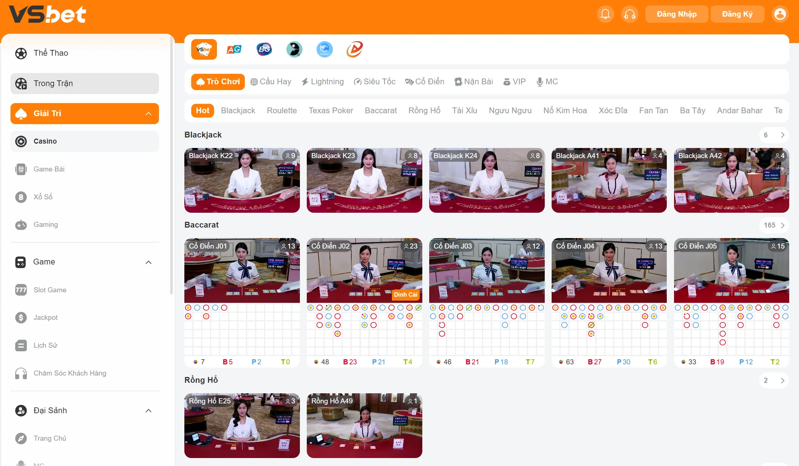Open Lịch Sử history in sidebar
Viewport: 799px width, 466px height.
[x=85, y=346]
